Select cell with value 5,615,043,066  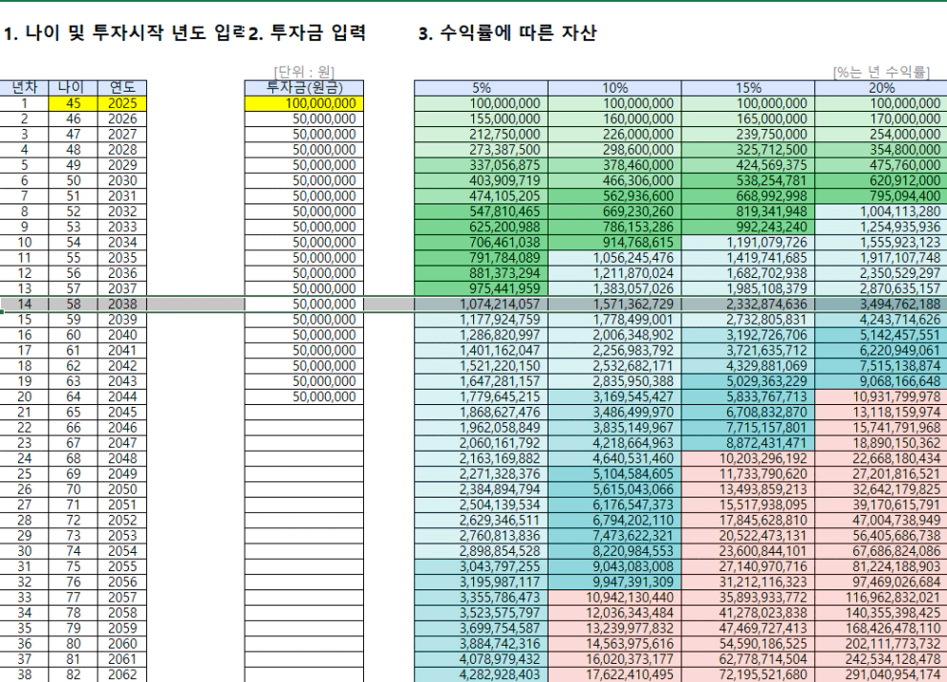click(614, 489)
